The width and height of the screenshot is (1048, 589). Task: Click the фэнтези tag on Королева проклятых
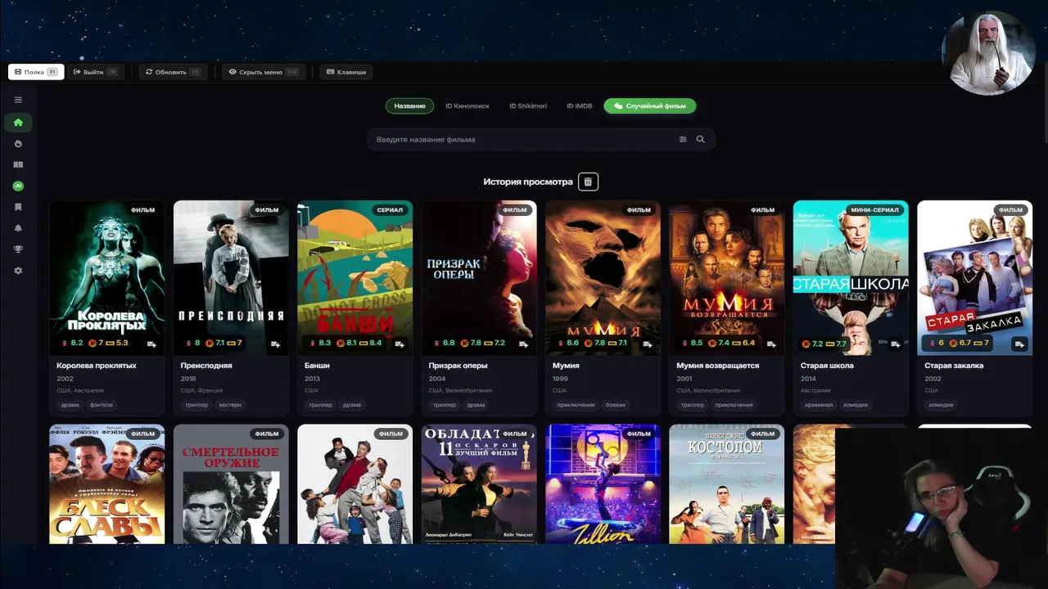102,405
